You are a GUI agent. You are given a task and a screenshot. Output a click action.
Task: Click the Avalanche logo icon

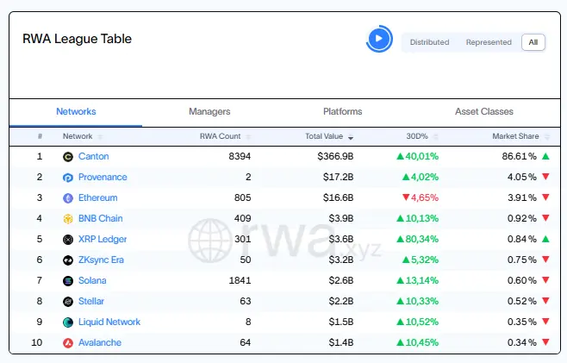[68, 342]
